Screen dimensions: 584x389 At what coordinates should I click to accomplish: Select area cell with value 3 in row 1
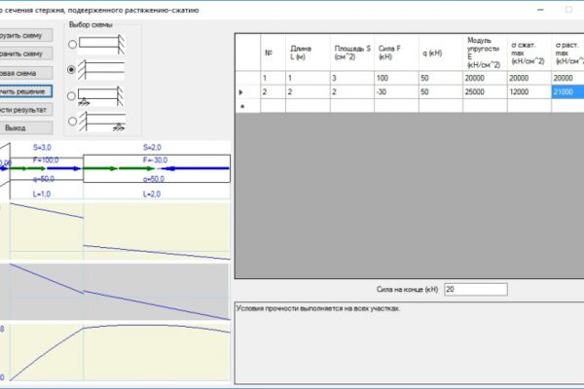pyautogui.click(x=352, y=78)
